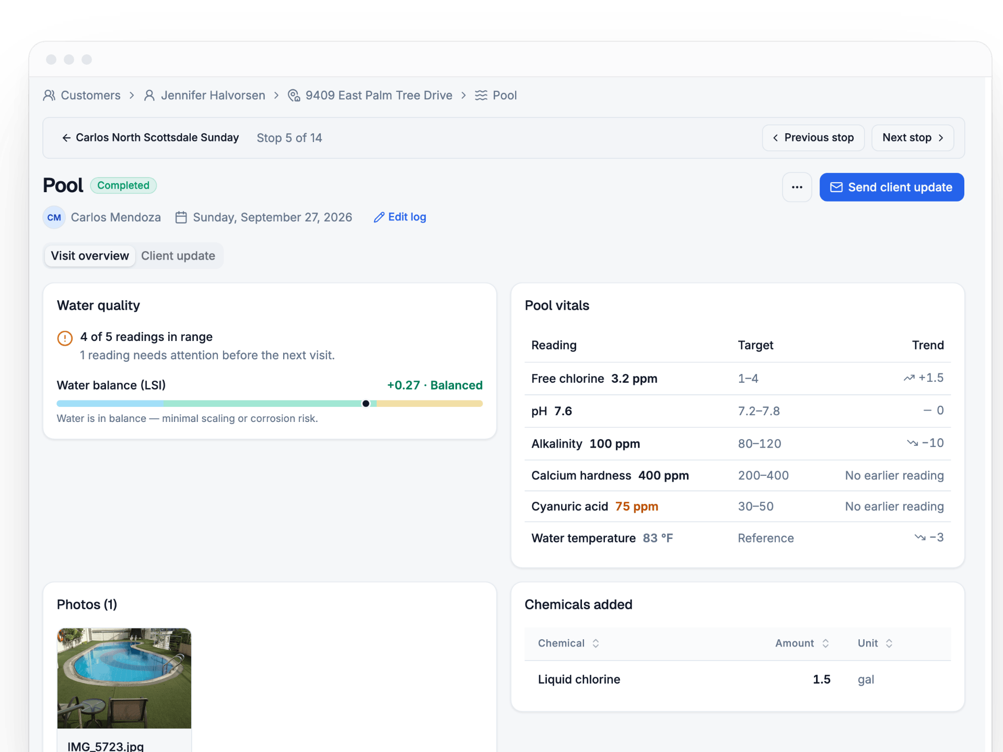Click the location pin icon before address

[x=294, y=96]
